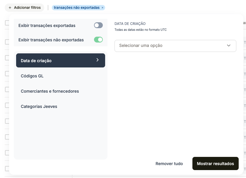
Task: Click the chevron in 'Selecionar uma opção'
Action: click(229, 45)
